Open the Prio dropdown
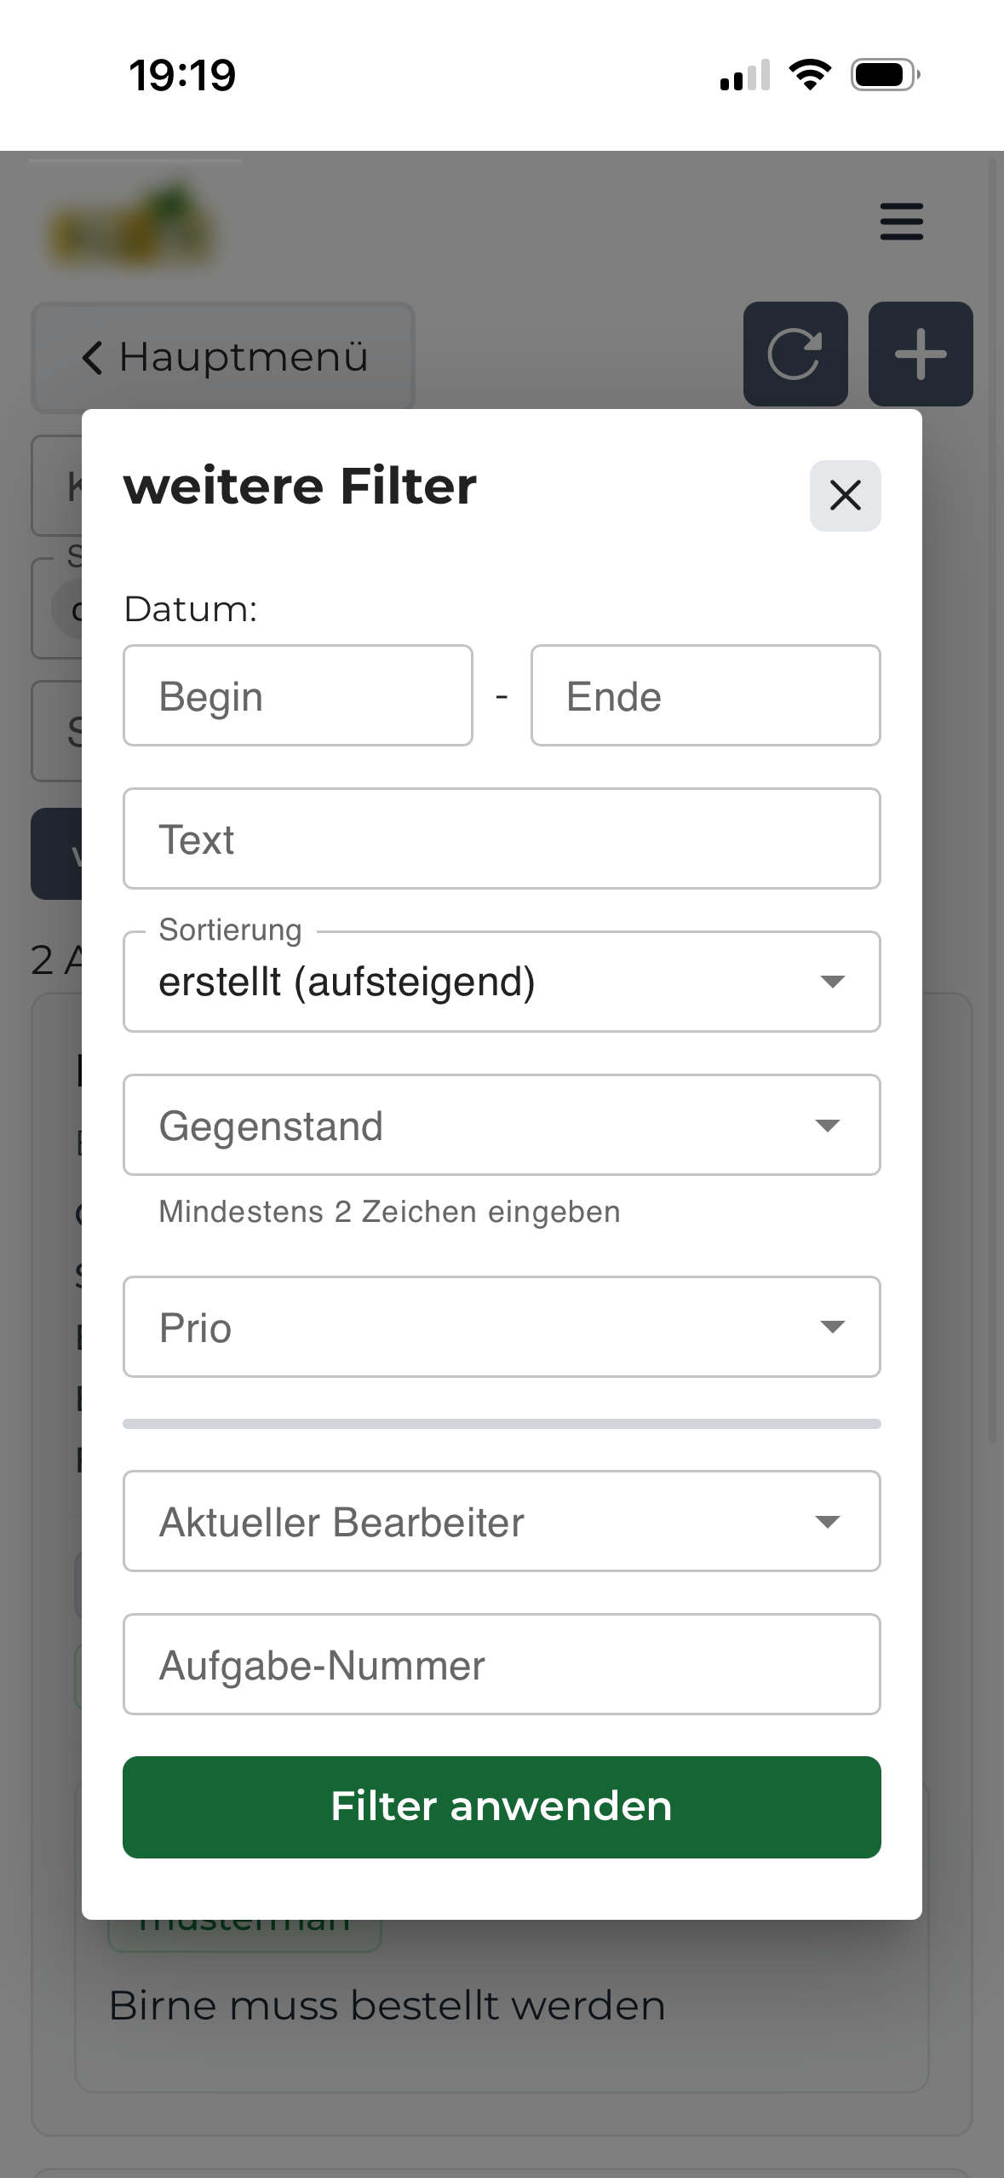 502,1327
